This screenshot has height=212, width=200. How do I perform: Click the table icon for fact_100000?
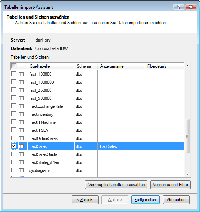[21, 74]
